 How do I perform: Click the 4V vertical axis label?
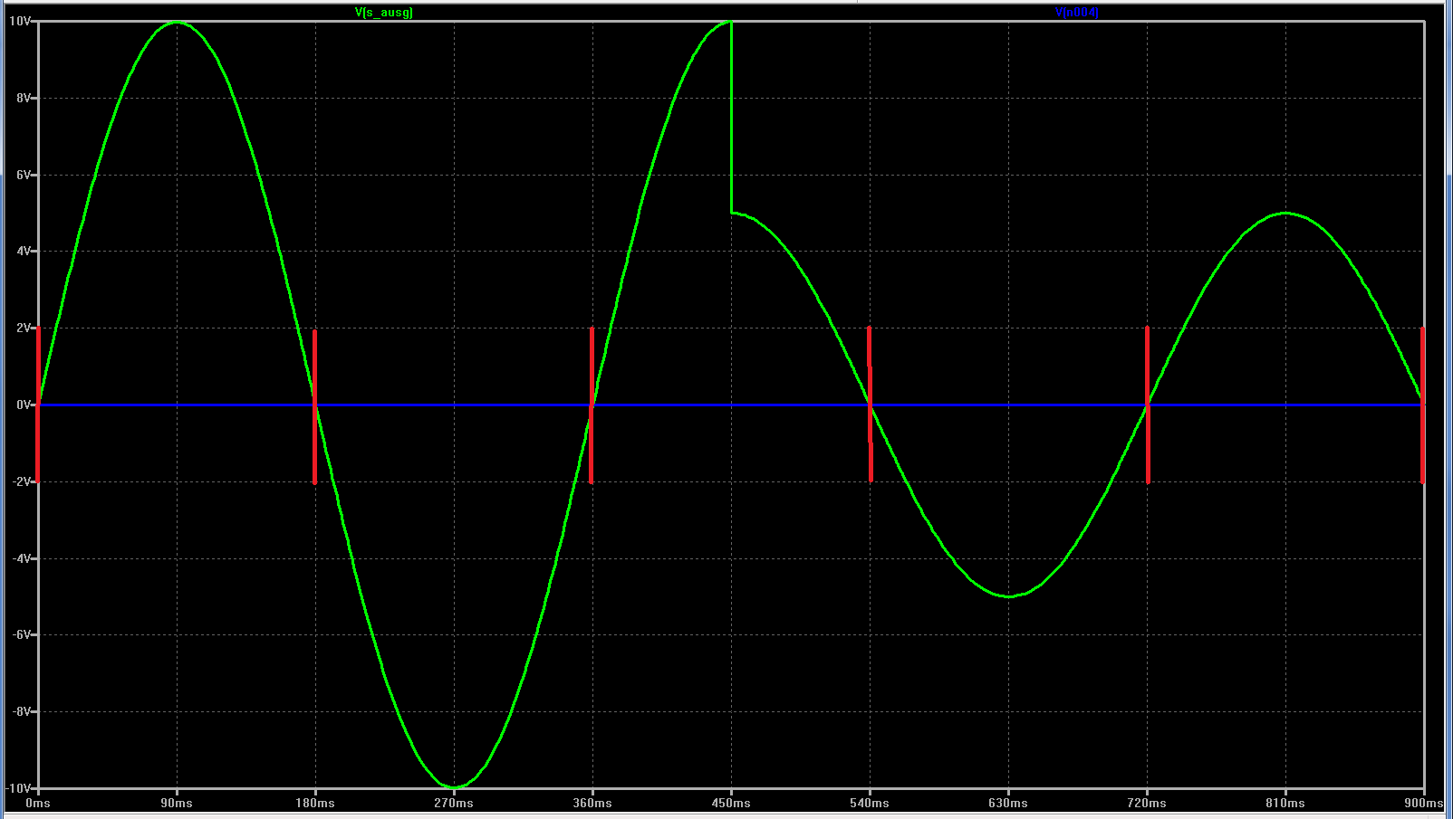24,252
